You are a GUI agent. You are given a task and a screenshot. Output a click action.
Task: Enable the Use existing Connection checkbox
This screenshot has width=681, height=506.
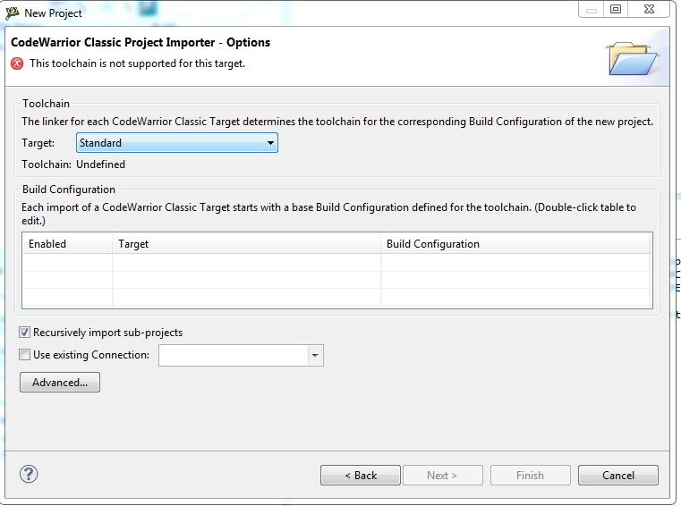click(x=25, y=355)
